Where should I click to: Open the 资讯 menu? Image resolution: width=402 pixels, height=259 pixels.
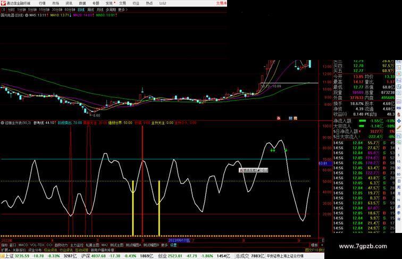(x=69, y=3)
